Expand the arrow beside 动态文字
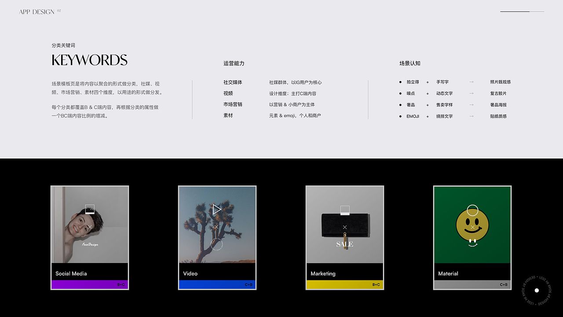This screenshot has width=563, height=317. point(472,93)
